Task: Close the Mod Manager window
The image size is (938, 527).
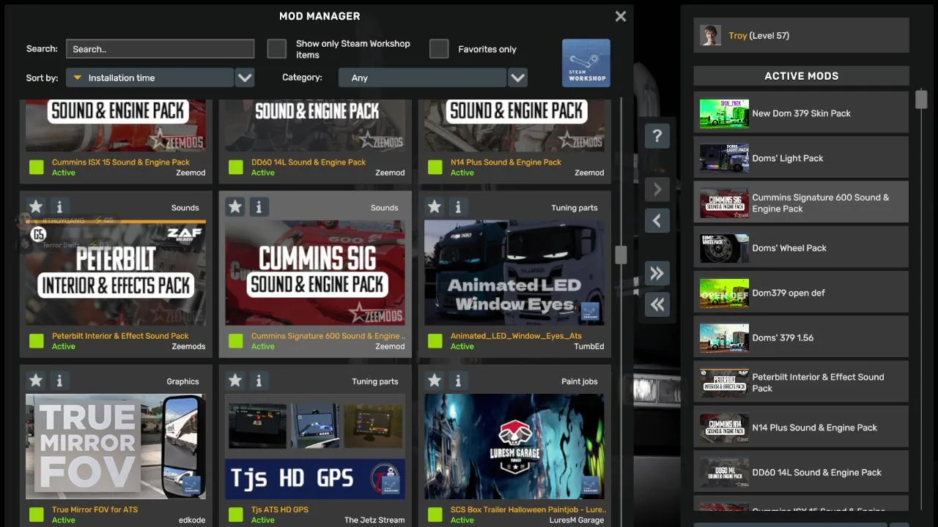Action: coord(621,16)
